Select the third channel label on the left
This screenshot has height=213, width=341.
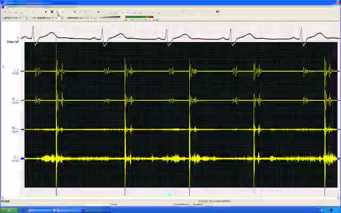click(x=15, y=129)
